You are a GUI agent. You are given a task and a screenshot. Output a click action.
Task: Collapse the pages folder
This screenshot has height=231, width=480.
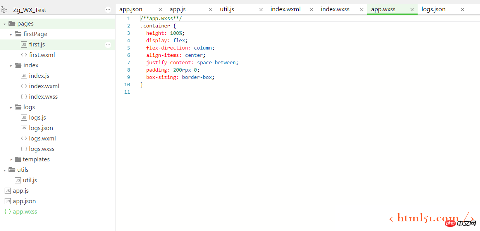pos(5,24)
